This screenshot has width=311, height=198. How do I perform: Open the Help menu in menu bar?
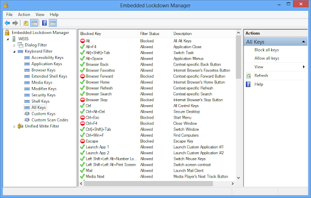click(x=54, y=15)
